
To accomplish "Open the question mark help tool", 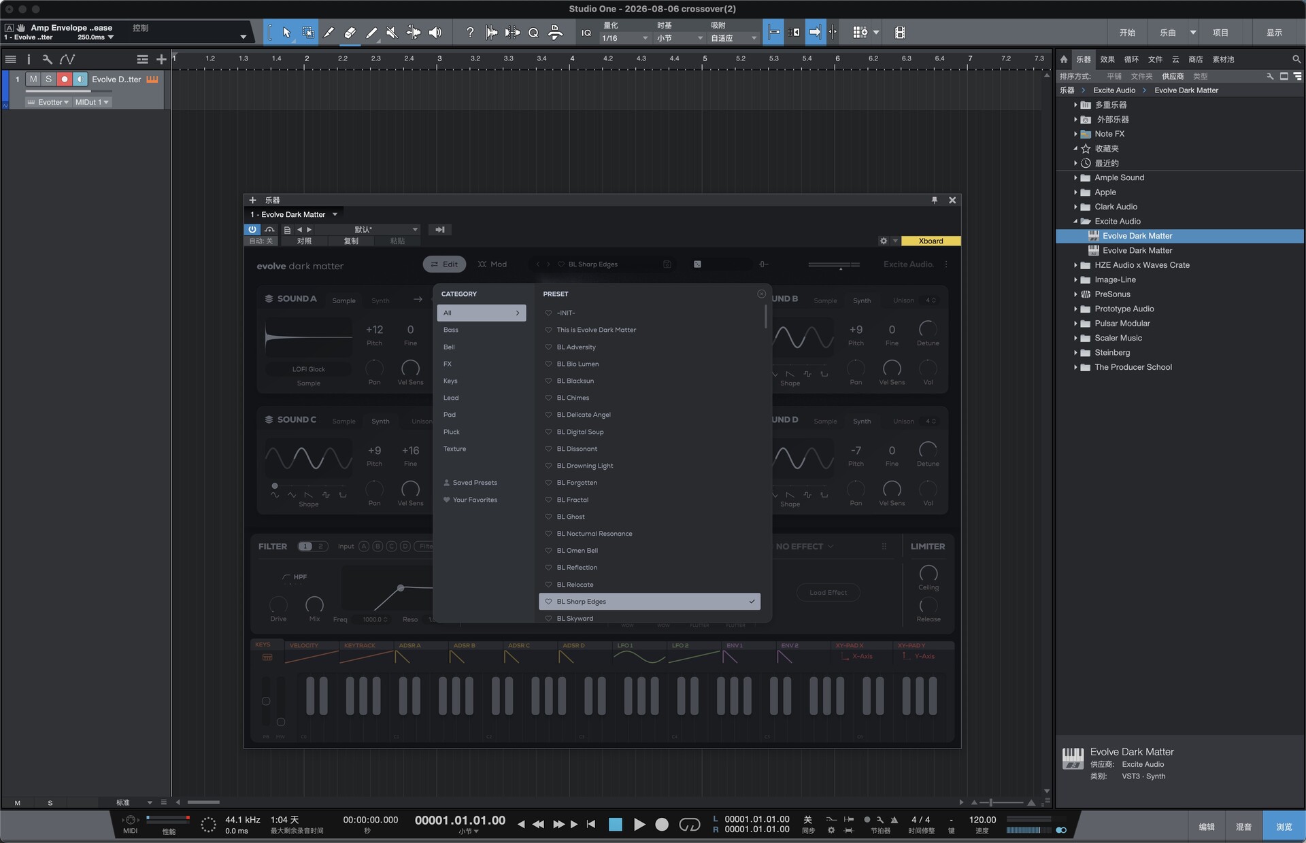I will point(470,32).
